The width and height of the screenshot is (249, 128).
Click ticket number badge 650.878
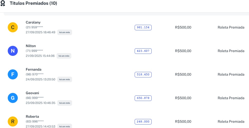tap(143, 98)
